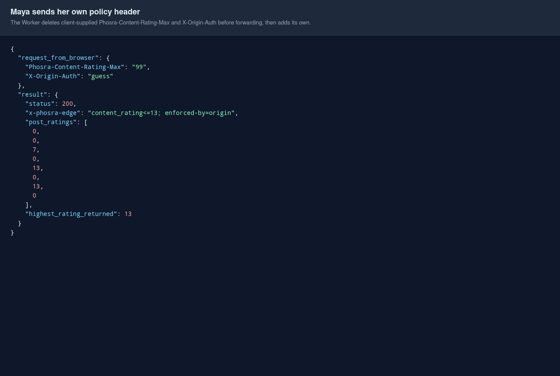This screenshot has height=376, width=560.
Task: Select the highest_rating_returned value 13
Action: [x=128, y=214]
